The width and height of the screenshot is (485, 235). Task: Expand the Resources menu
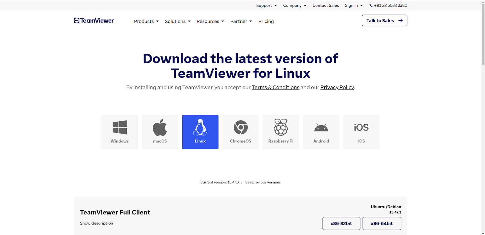(x=210, y=21)
